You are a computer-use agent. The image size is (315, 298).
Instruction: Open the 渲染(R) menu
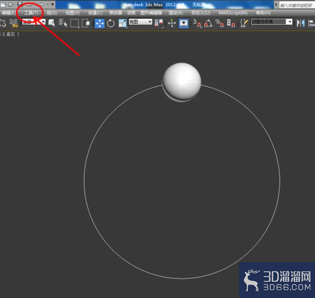[x=175, y=13]
